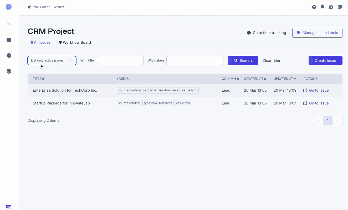Screen dimensions: 348x210
Task: Open the notifications bell icon
Action: click(323, 7)
